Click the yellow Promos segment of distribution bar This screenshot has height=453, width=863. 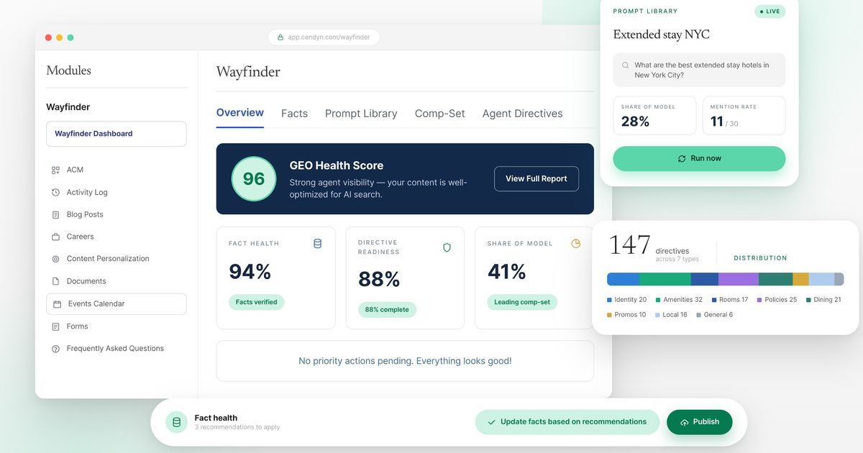click(x=801, y=279)
